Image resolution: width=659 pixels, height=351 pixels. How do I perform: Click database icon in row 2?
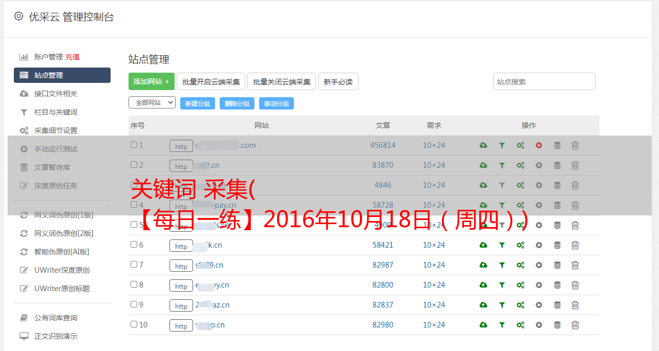click(x=557, y=165)
